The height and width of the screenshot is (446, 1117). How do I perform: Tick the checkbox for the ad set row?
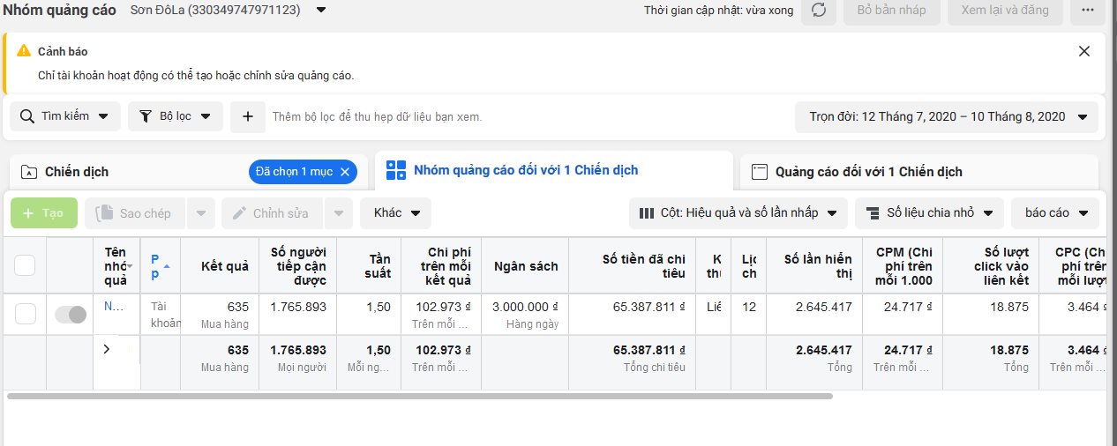tap(25, 314)
